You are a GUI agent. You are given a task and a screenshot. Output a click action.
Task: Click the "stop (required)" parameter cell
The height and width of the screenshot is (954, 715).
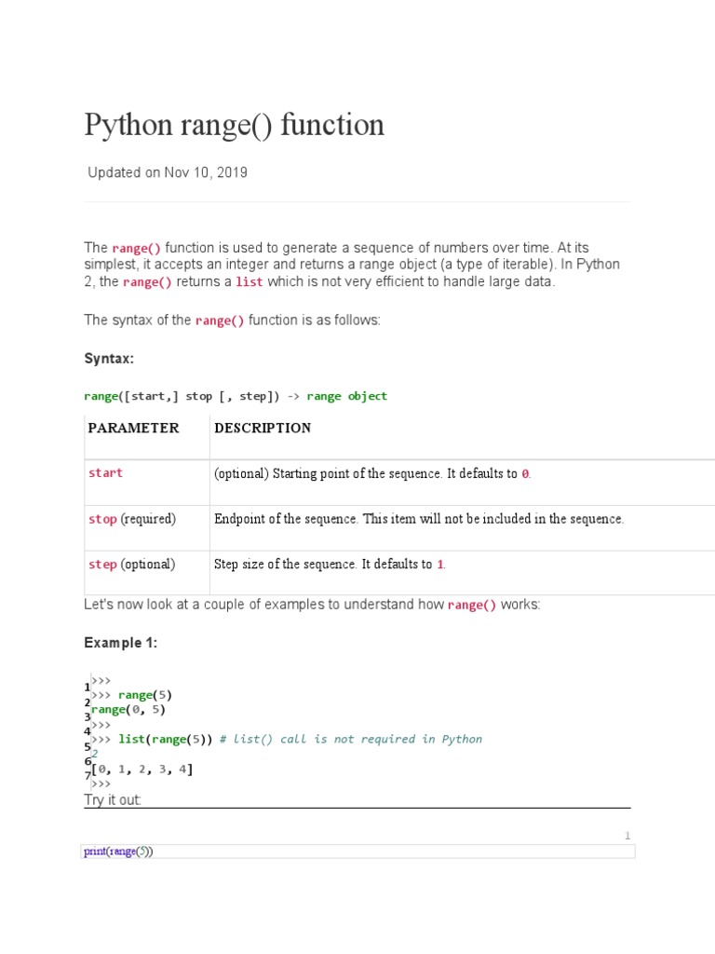(x=132, y=519)
